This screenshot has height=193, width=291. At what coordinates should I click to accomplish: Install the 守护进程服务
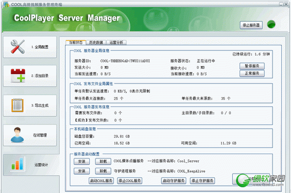pyautogui.click(x=81, y=171)
